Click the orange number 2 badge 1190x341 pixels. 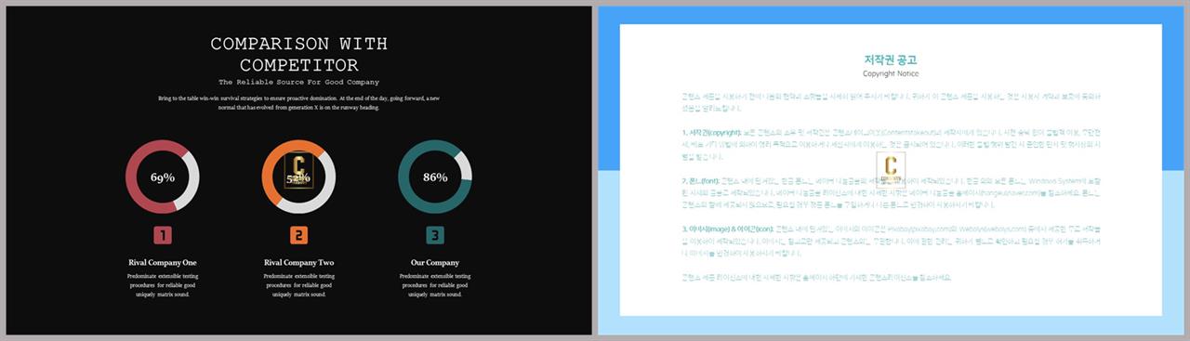coord(298,235)
